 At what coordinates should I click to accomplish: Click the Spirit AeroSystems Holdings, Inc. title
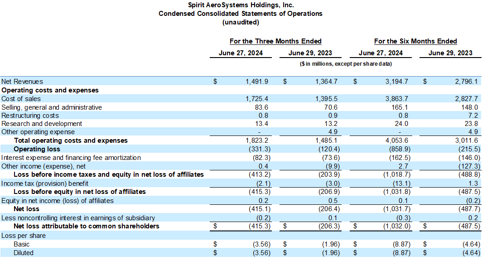tap(241, 5)
